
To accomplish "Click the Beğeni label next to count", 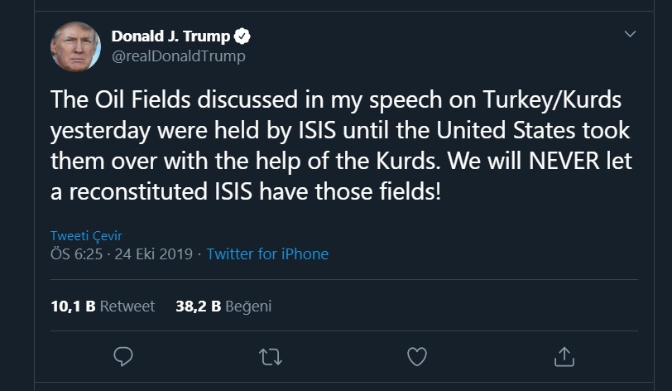I will [248, 306].
